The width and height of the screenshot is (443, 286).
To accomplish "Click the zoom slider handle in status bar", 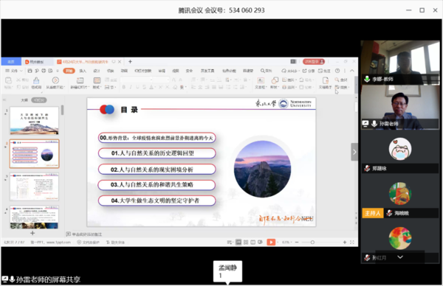I will 312,243.
